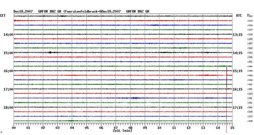Click the 13 minute tick label
This screenshot has width=254, height=135.
pos(203,128)
